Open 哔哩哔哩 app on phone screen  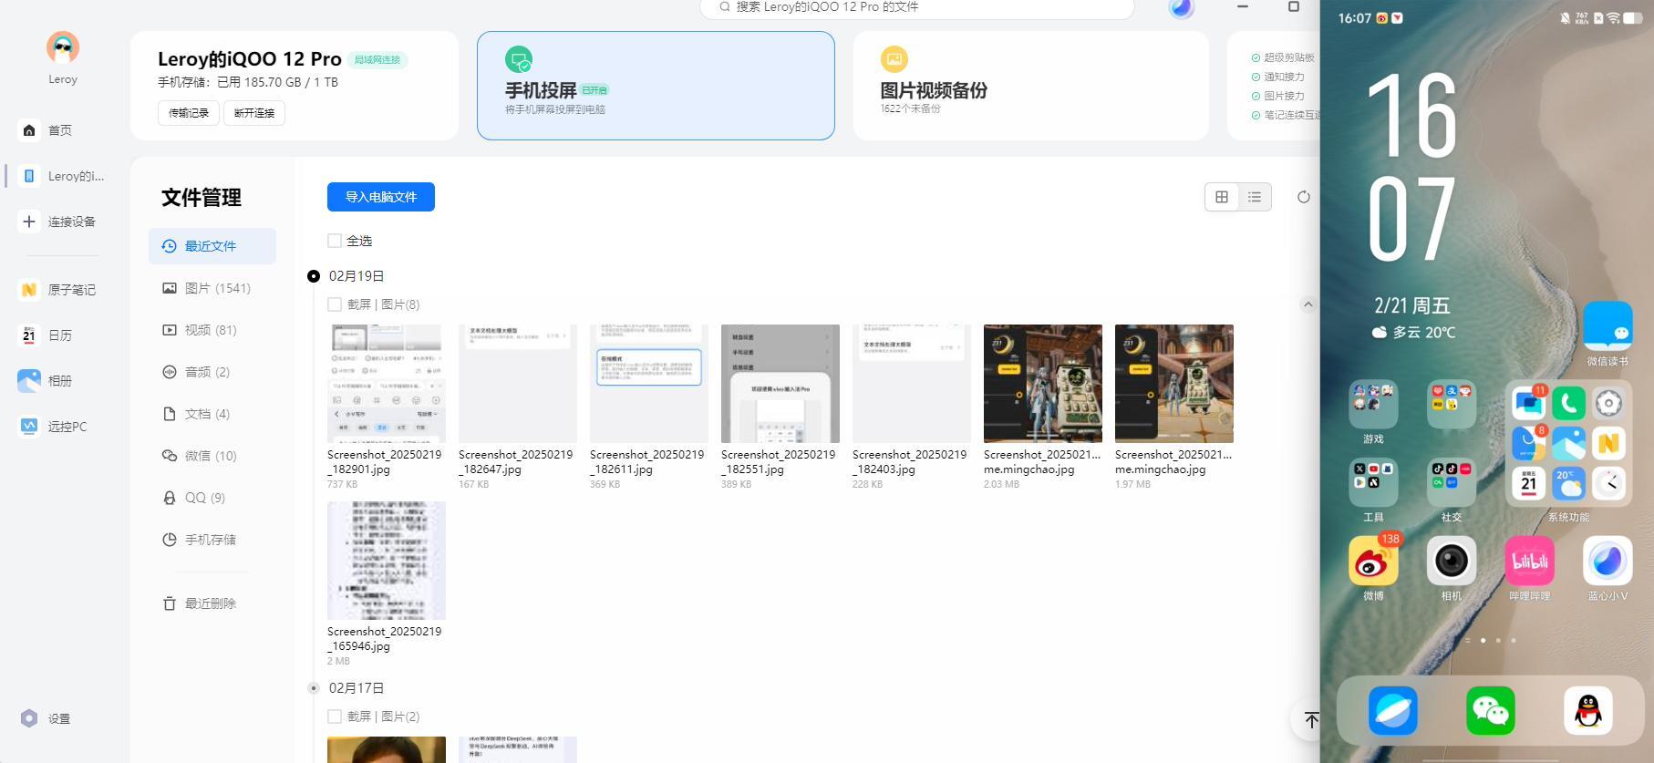click(x=1530, y=562)
